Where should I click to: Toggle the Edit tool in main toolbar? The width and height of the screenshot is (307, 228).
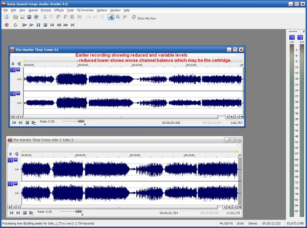tap(111, 17)
